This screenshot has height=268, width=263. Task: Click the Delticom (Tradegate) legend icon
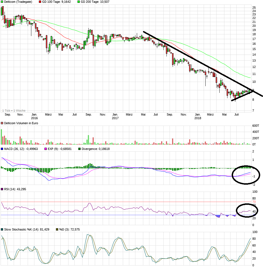[2, 2]
